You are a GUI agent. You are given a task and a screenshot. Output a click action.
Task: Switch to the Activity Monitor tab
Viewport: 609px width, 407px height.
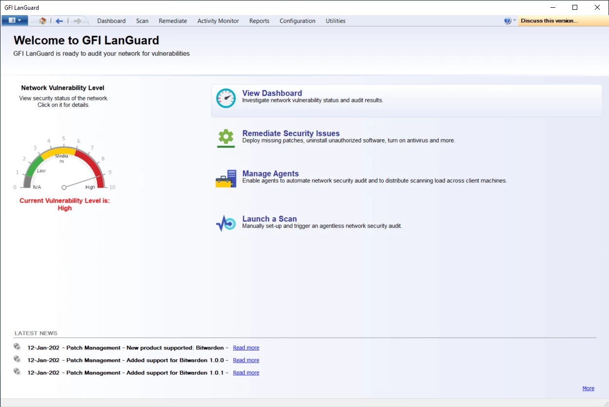pos(217,20)
